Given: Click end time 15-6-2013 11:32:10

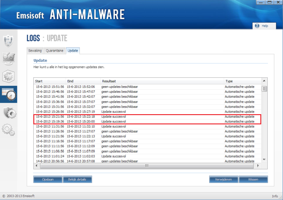Looking at the screenshot, I should click(x=81, y=126).
